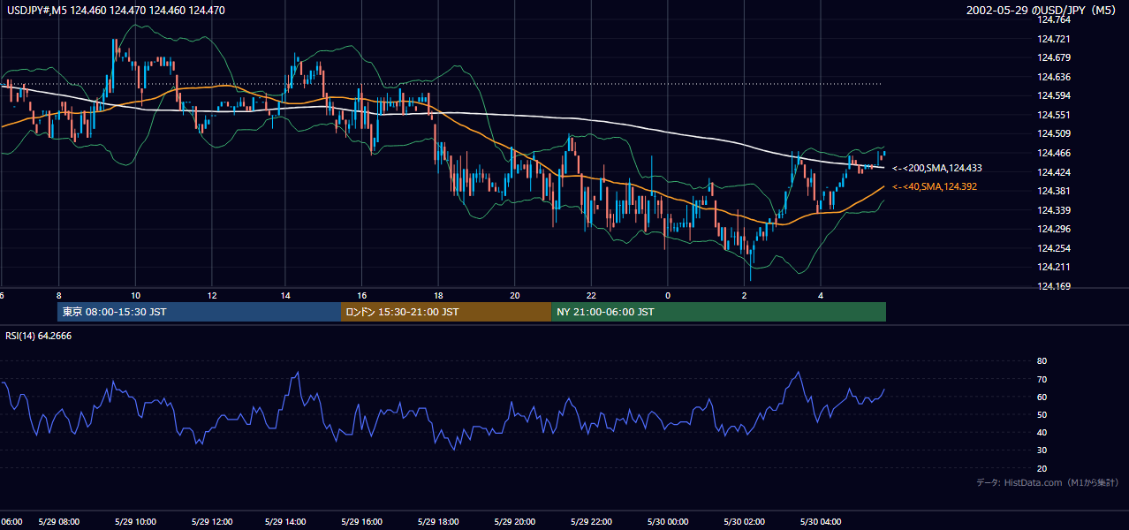Click price axis value 124.169
This screenshot has height=530, width=1129.
(x=1053, y=286)
